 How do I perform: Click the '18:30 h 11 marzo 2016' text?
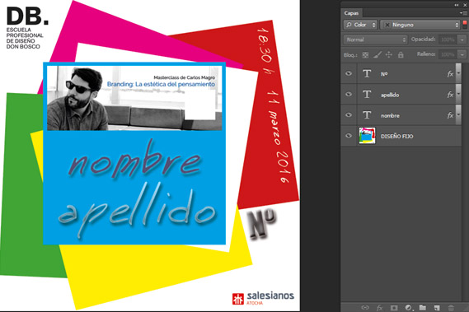274,105
